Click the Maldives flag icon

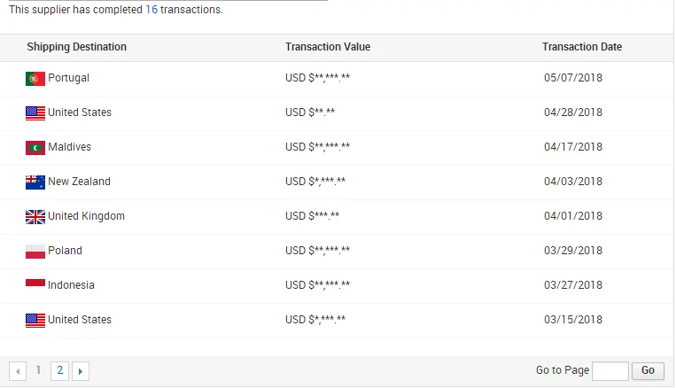click(35, 148)
